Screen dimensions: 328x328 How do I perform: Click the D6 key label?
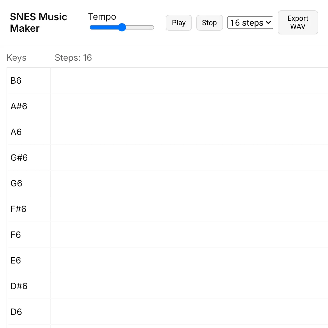pyautogui.click(x=16, y=312)
